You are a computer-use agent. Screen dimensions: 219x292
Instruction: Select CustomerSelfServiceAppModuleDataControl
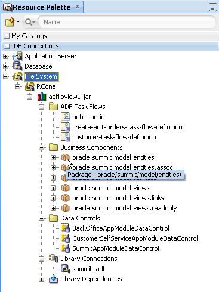pyautogui.click(x=135, y=238)
